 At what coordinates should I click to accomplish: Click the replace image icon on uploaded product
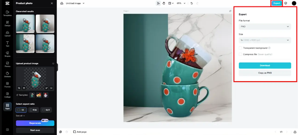[19, 88]
